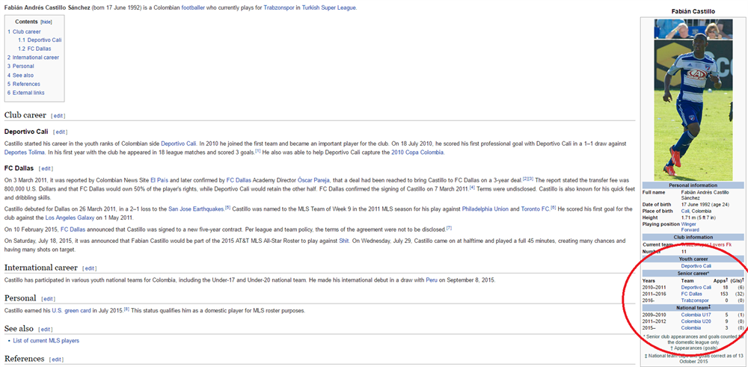The image size is (748, 367).
Task: Open the Winger playing position link
Action: [x=689, y=223]
